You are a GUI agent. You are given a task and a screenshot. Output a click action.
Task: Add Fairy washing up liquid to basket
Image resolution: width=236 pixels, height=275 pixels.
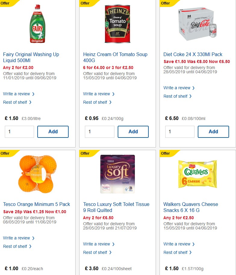[x=53, y=131]
